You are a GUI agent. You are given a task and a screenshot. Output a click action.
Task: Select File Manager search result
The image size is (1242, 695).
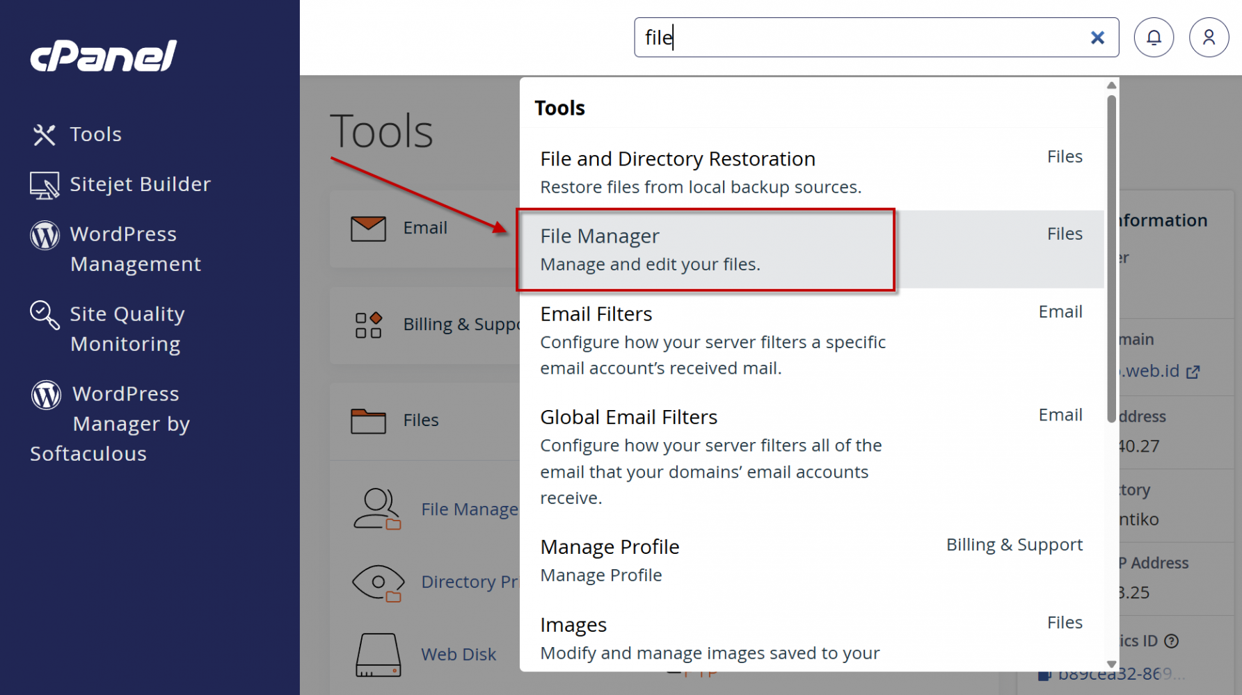[x=706, y=250]
